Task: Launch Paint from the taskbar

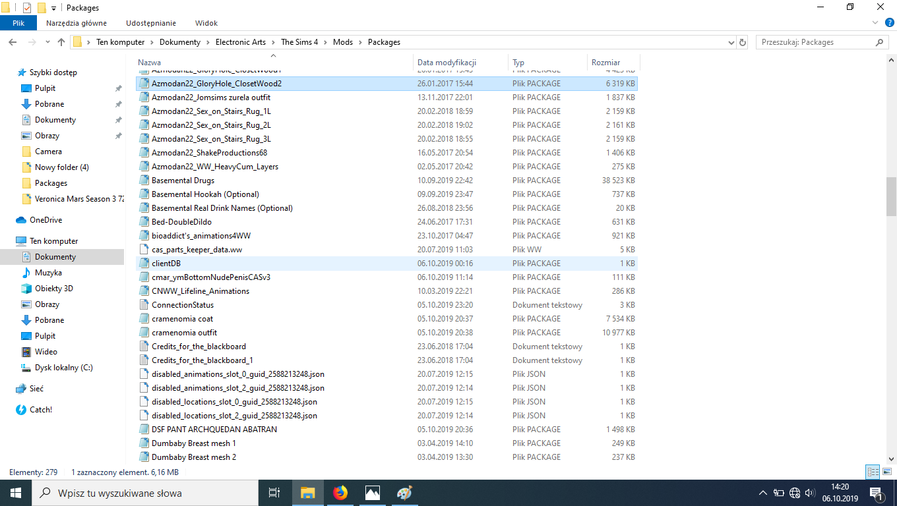Action: [x=404, y=492]
